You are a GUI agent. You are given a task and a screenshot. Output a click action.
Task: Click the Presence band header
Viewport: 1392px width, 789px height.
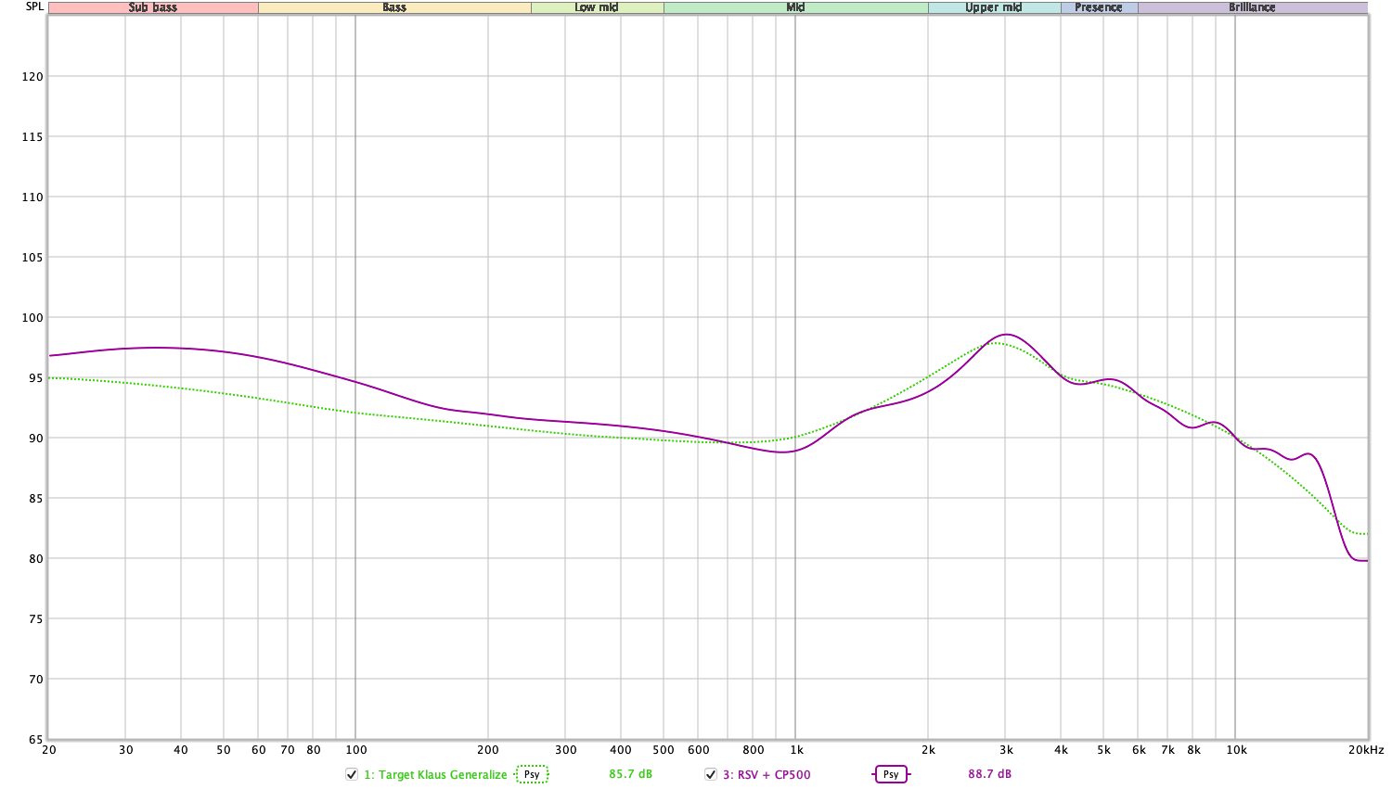tap(1099, 7)
